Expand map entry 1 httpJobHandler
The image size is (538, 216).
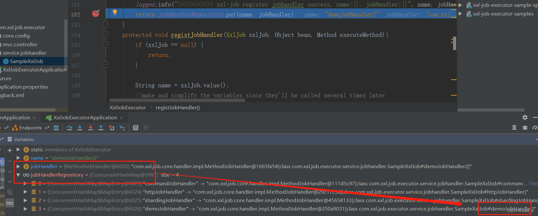pos(25,192)
